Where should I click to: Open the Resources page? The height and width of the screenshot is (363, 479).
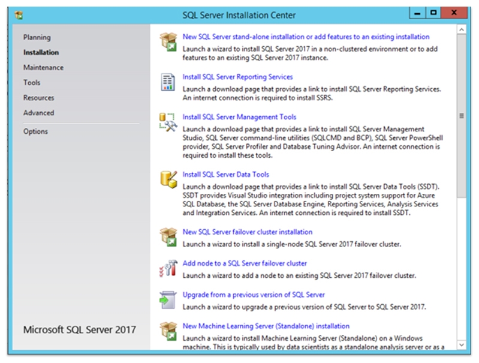[x=38, y=98]
